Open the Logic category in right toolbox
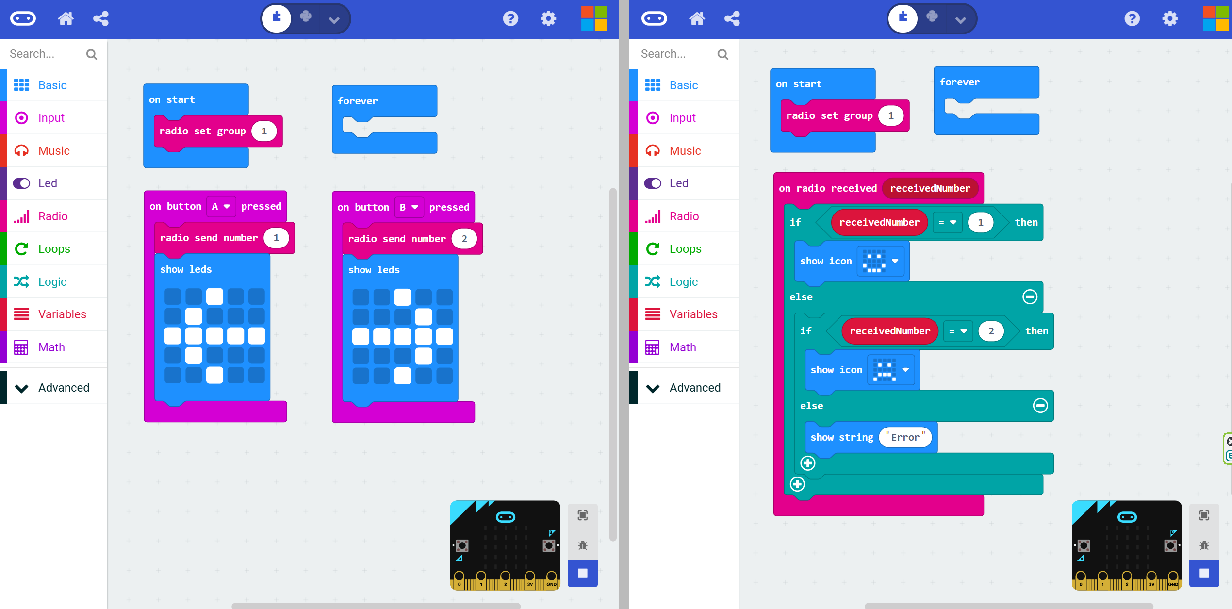 point(683,282)
